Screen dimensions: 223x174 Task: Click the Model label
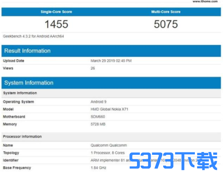click(x=8, y=109)
